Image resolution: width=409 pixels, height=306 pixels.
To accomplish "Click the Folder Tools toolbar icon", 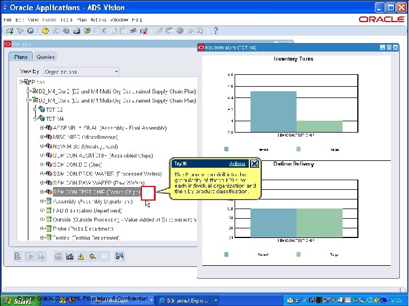I will [x=201, y=31].
